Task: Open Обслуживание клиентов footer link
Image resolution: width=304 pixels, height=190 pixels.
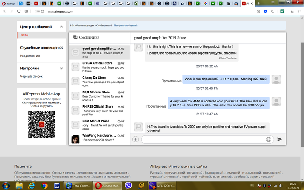Action: point(32,173)
